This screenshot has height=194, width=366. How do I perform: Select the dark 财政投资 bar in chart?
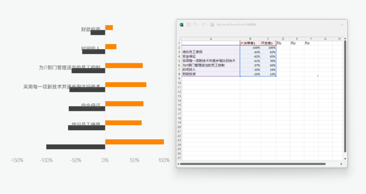98,33
